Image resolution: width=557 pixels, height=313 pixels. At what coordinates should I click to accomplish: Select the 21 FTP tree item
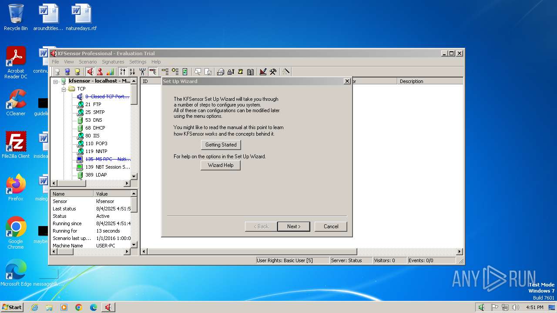93,104
